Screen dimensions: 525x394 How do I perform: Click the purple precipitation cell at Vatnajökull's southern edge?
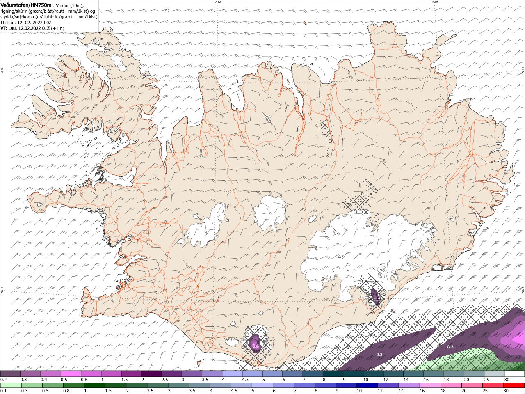point(375,297)
